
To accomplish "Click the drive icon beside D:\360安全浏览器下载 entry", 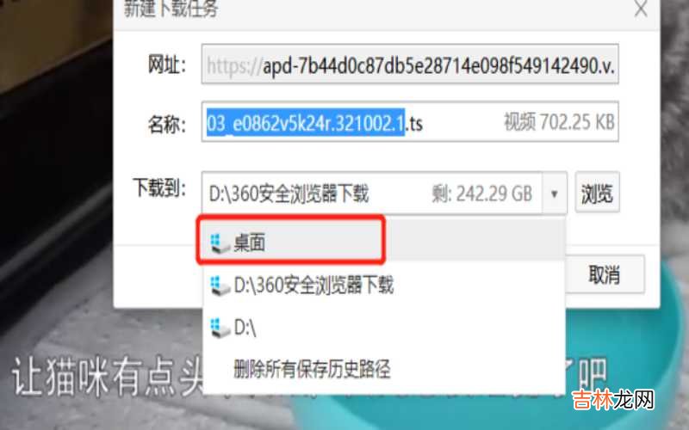I will [220, 286].
